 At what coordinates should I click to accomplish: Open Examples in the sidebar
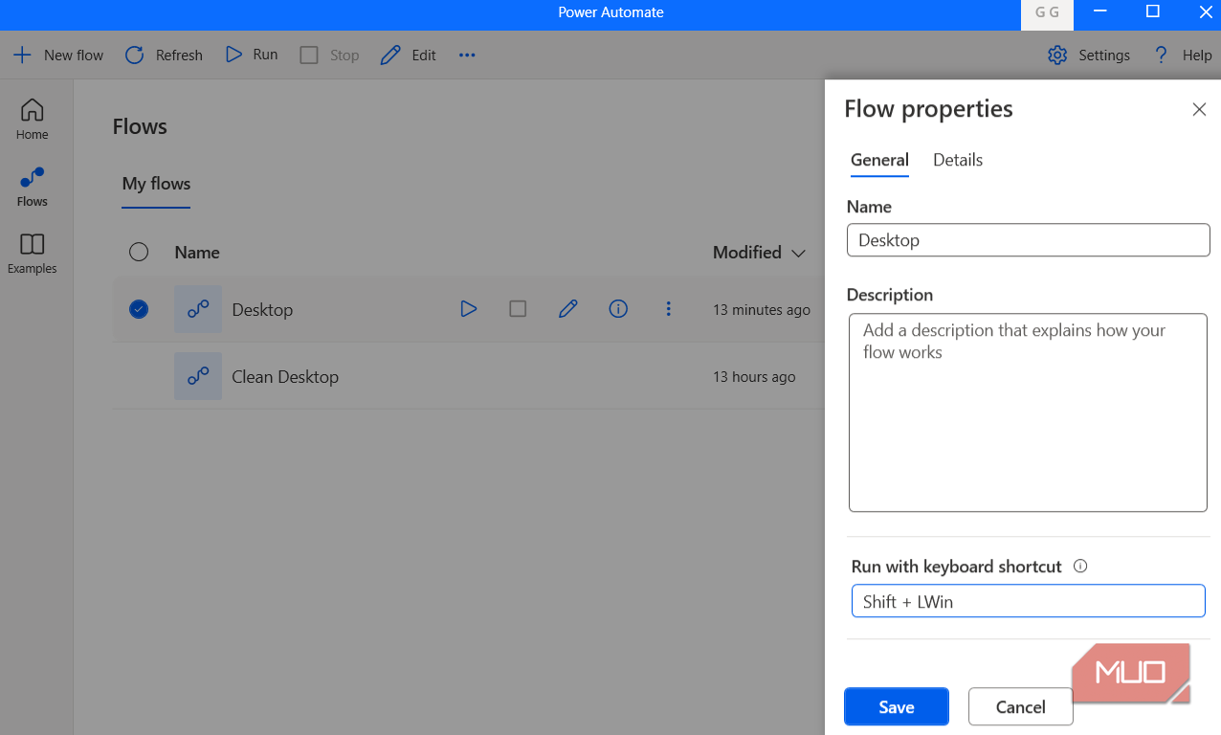[33, 254]
